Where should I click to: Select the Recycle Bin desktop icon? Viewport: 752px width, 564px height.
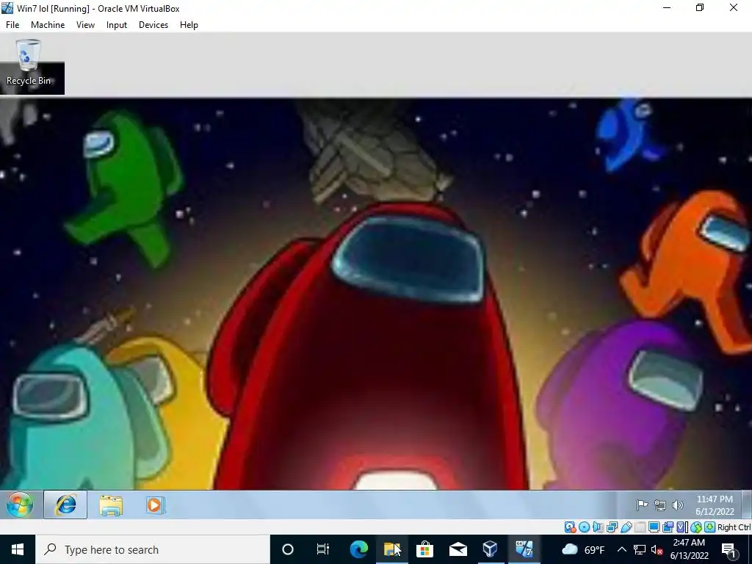pyautogui.click(x=29, y=64)
